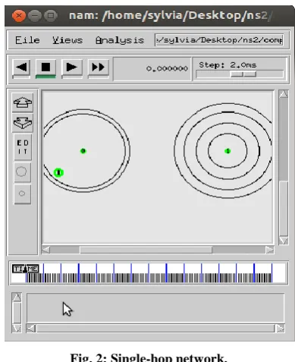Image resolution: width=295 pixels, height=362 pixels.
Task: Click bottom panel horizontal scrollbar right arrow
Action: 280,329
